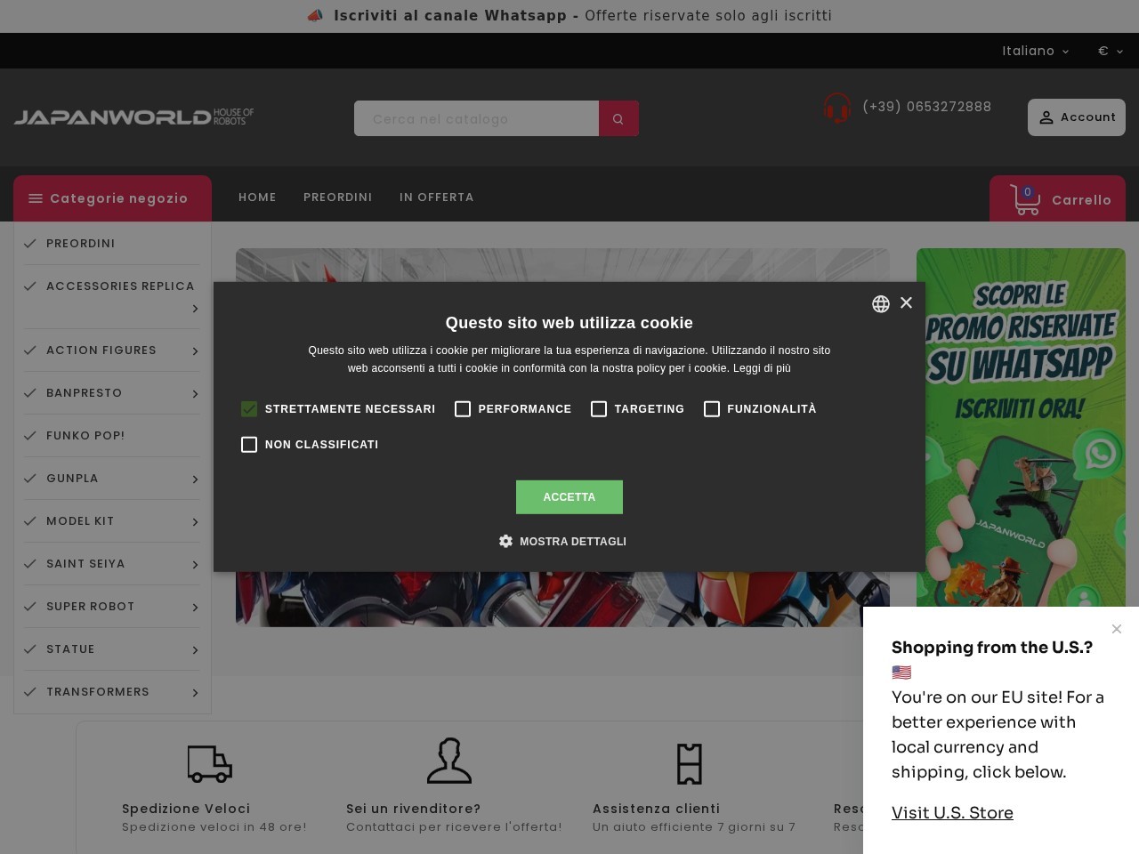Expand the GUNPLA category
1139x854 pixels.
[195, 479]
